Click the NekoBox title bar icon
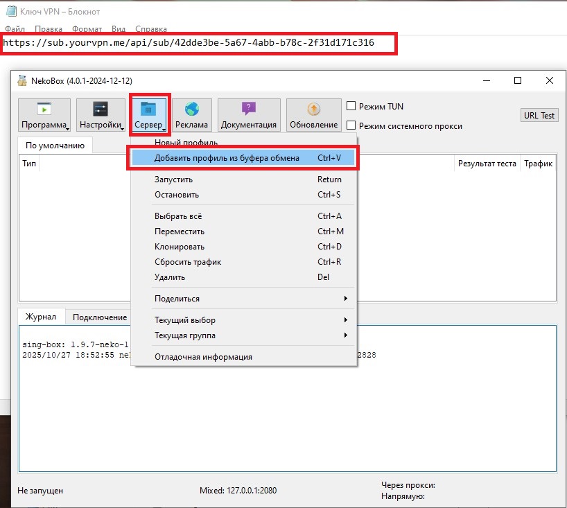 click(22, 80)
